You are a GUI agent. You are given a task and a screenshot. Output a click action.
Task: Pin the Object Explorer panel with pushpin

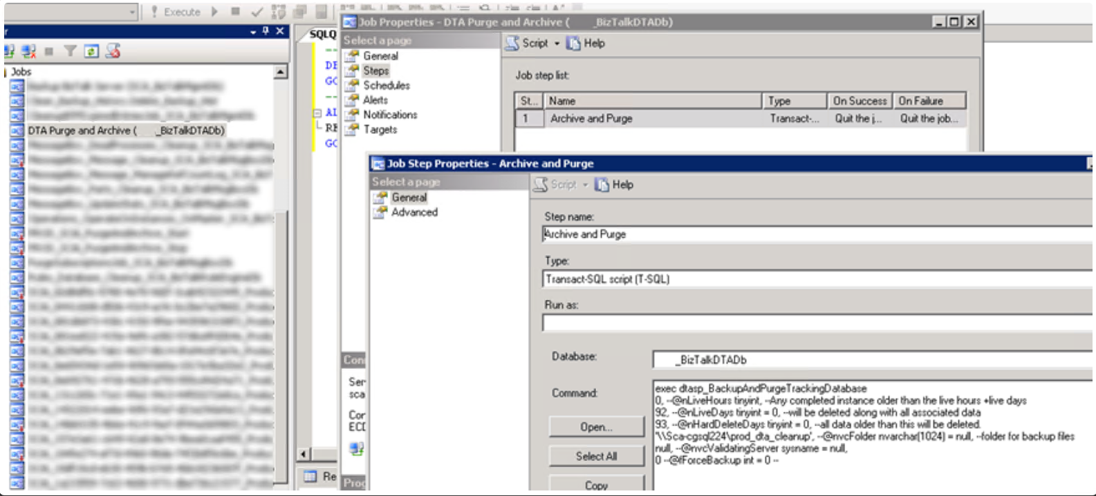tap(266, 31)
